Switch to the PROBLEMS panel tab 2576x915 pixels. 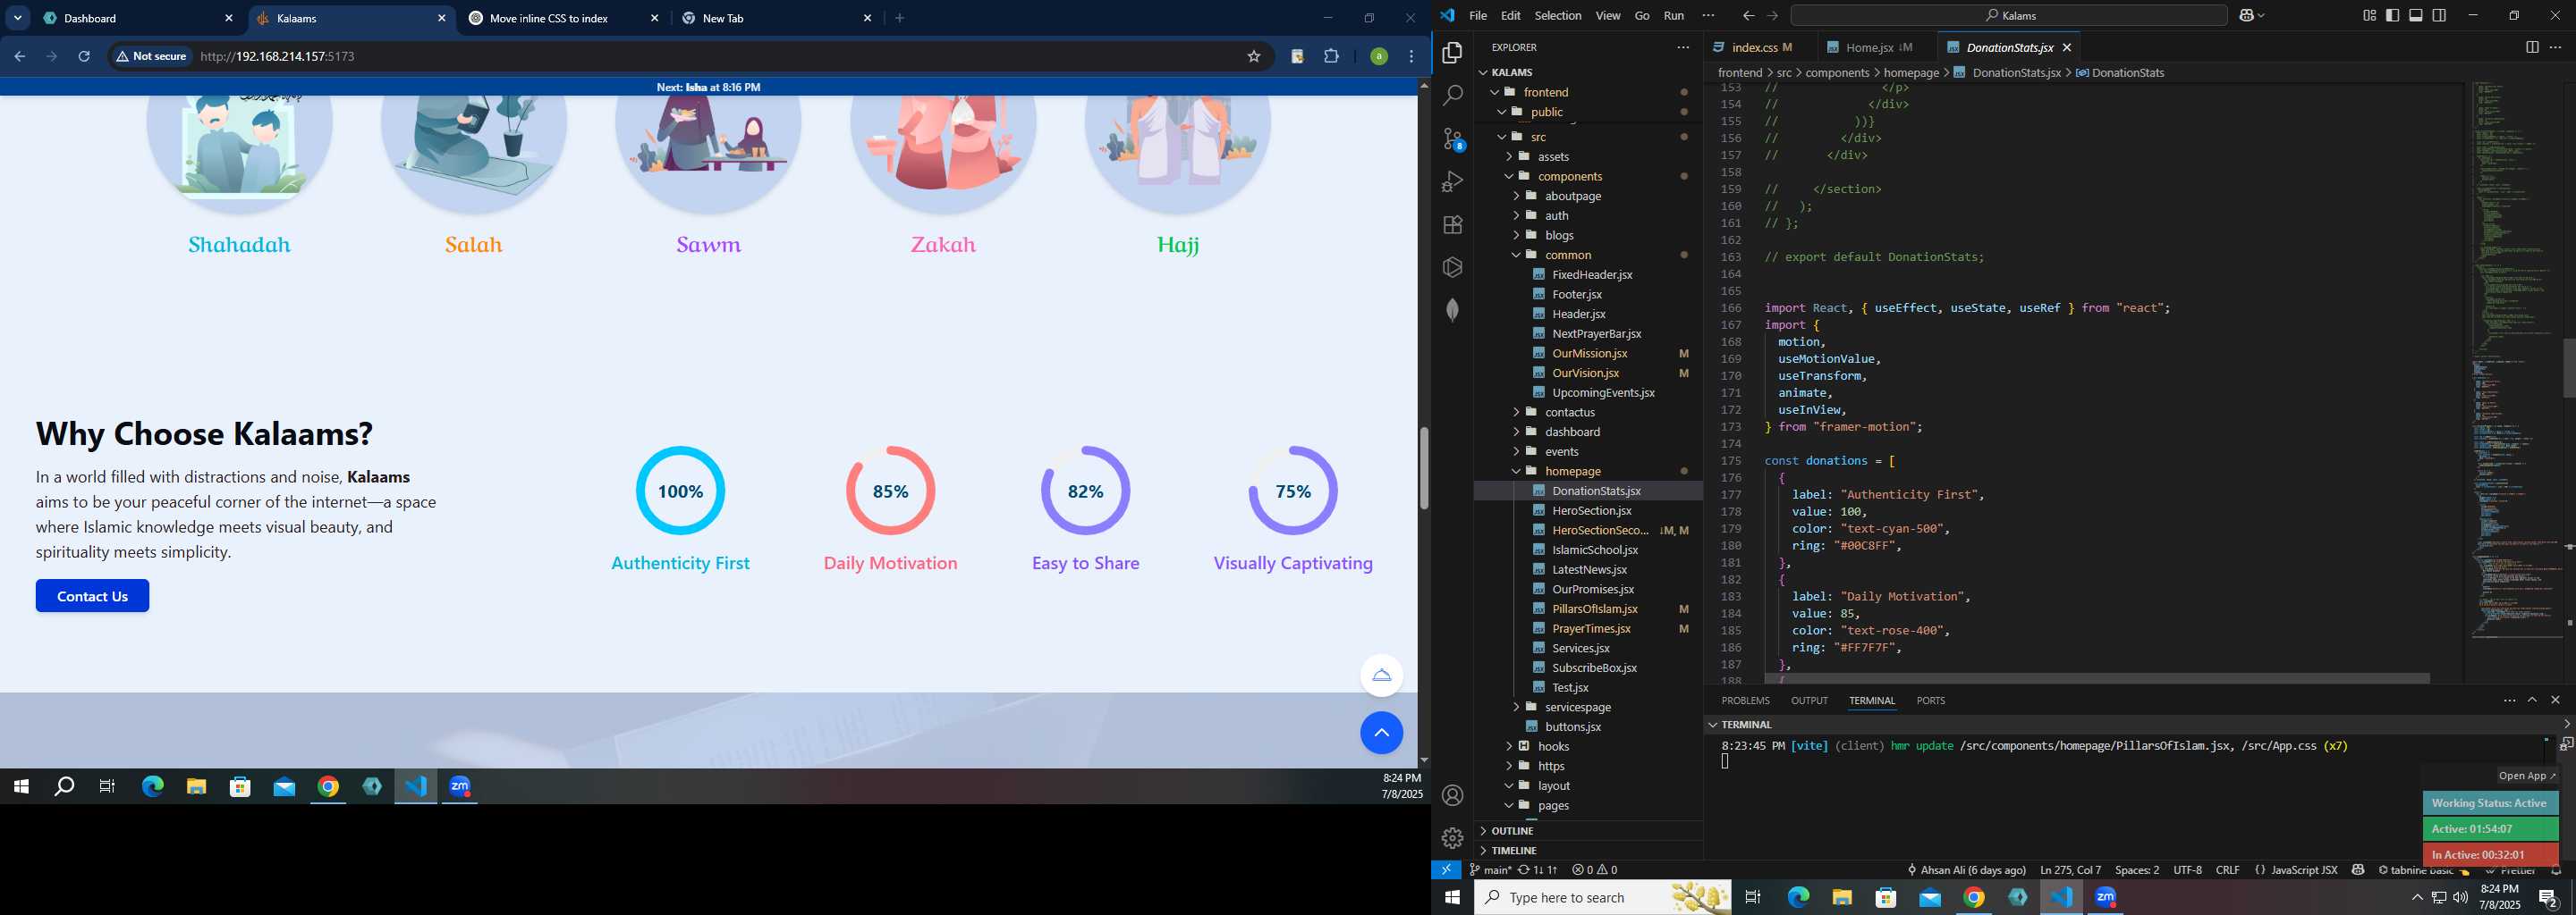(1745, 701)
